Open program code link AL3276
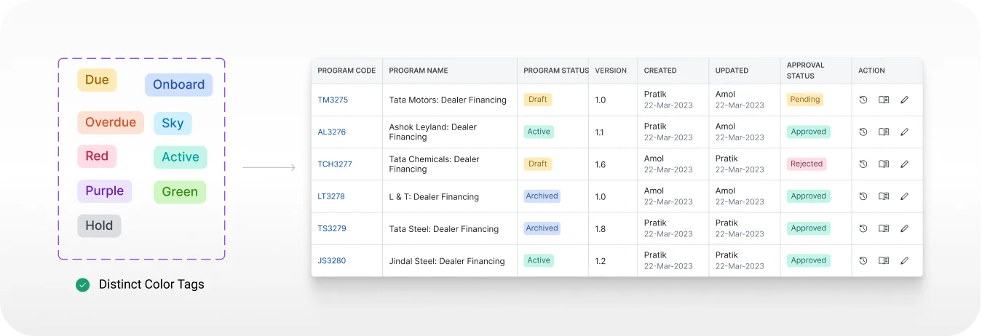Viewport: 982px width, 336px height. tap(332, 132)
